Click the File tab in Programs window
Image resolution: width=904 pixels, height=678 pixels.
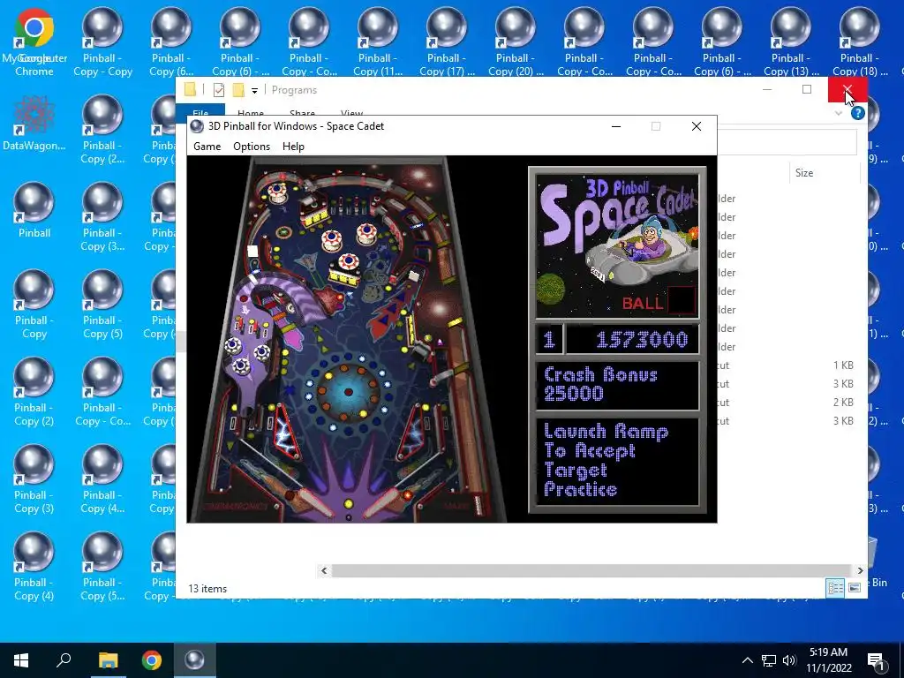pyautogui.click(x=200, y=112)
